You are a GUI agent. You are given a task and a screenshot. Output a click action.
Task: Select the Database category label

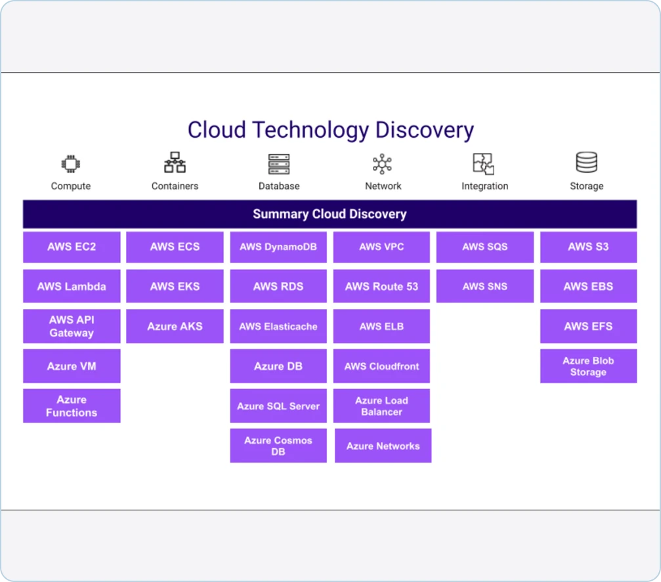279,186
